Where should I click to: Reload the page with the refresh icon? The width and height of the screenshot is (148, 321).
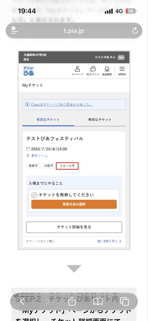click(x=135, y=30)
